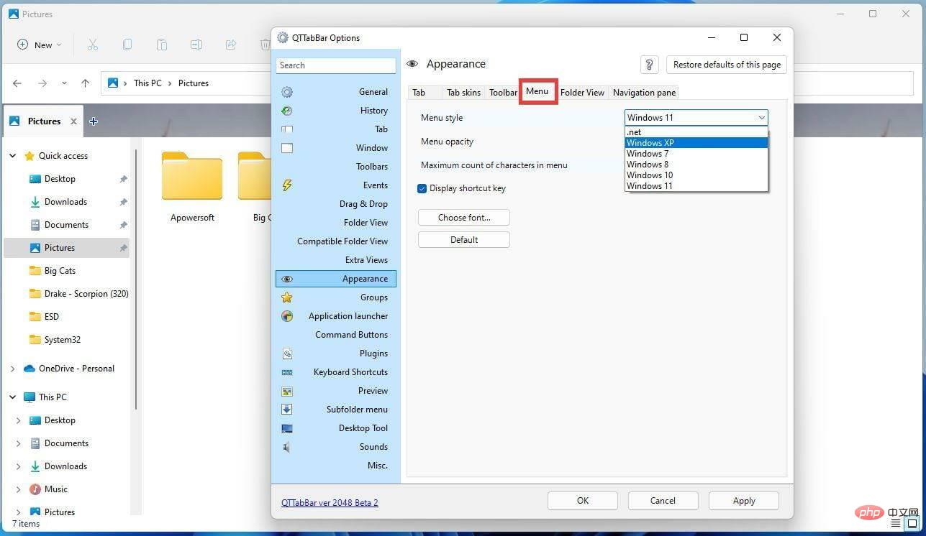Click New button in Explorer toolbar
Viewport: 926px width, 536px height.
40,45
